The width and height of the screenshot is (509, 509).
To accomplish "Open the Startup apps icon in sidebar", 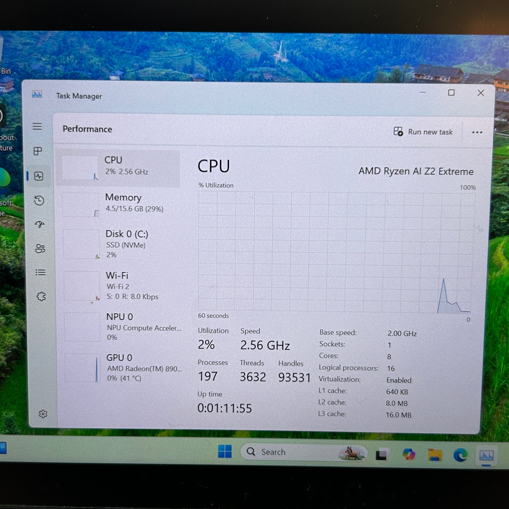I will (40, 224).
